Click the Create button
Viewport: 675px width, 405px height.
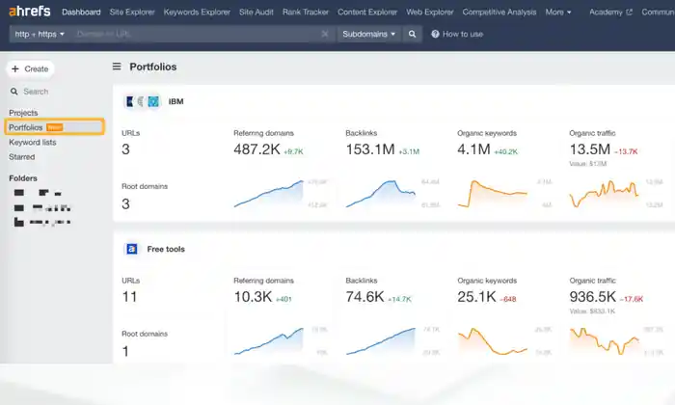(x=30, y=68)
